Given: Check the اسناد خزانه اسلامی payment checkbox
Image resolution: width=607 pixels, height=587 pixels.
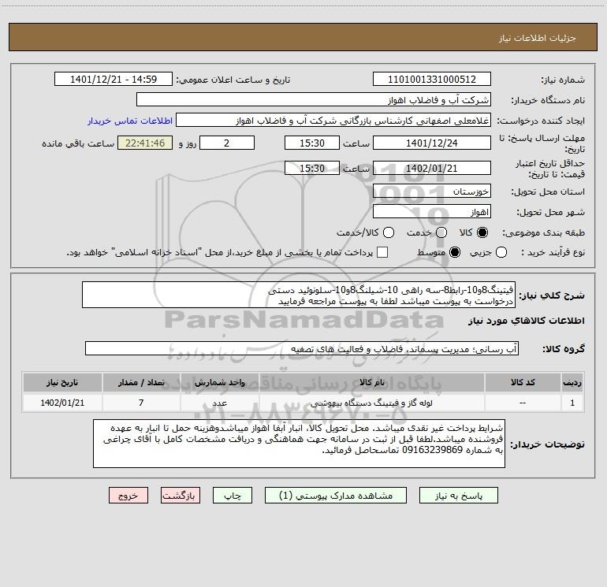Looking at the screenshot, I should click(382, 252).
